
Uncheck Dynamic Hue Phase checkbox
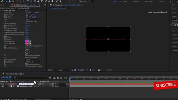(26, 55)
